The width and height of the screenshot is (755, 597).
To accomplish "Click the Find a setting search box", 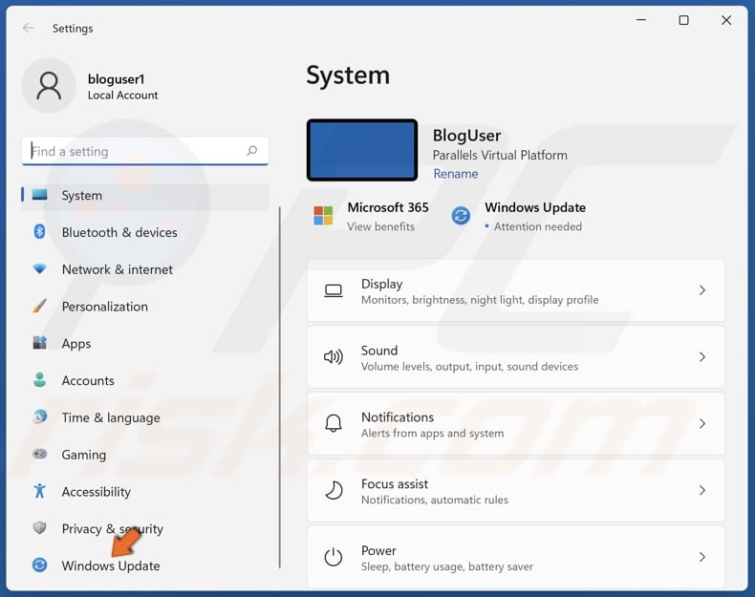I will 145,151.
